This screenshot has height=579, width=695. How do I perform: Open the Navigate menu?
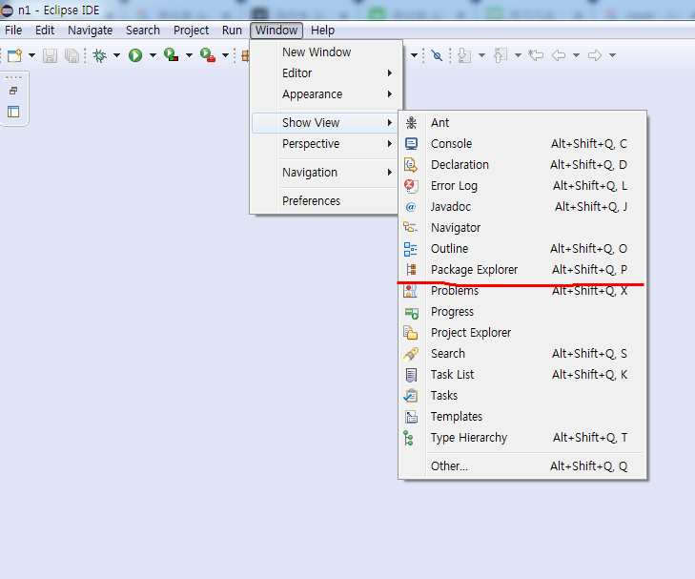point(90,31)
